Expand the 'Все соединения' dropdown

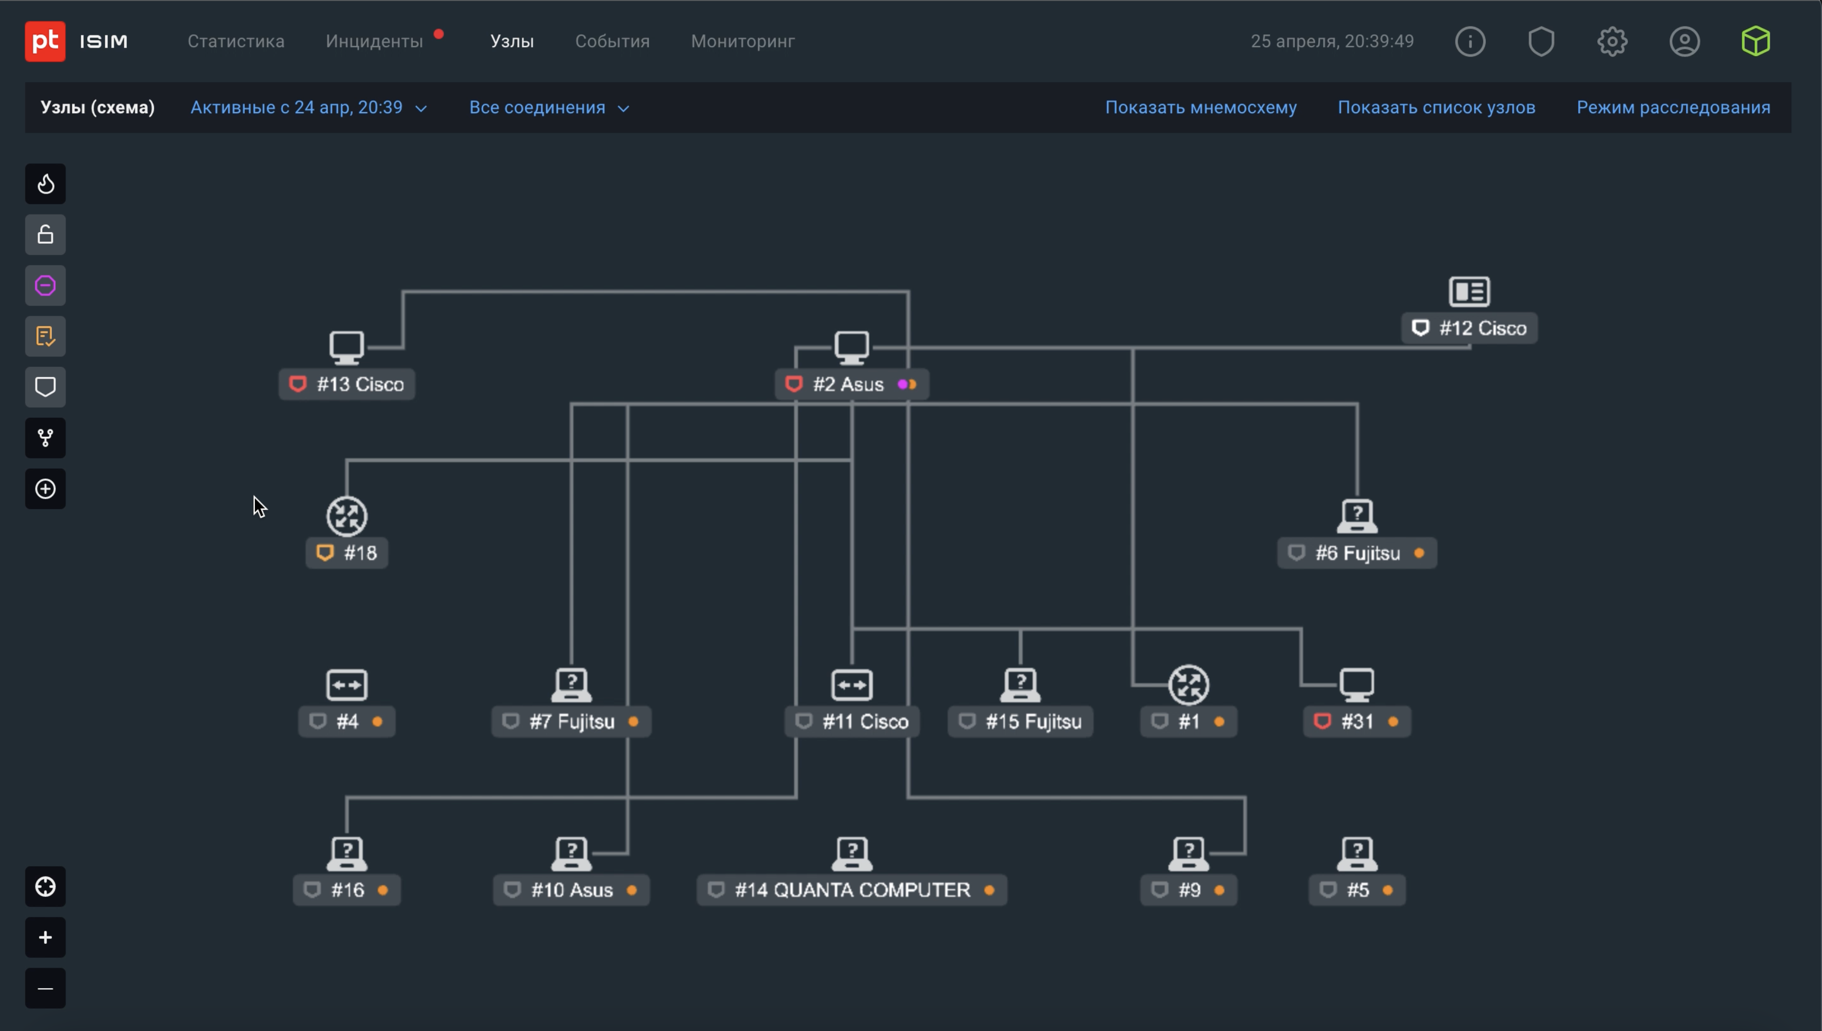point(549,108)
